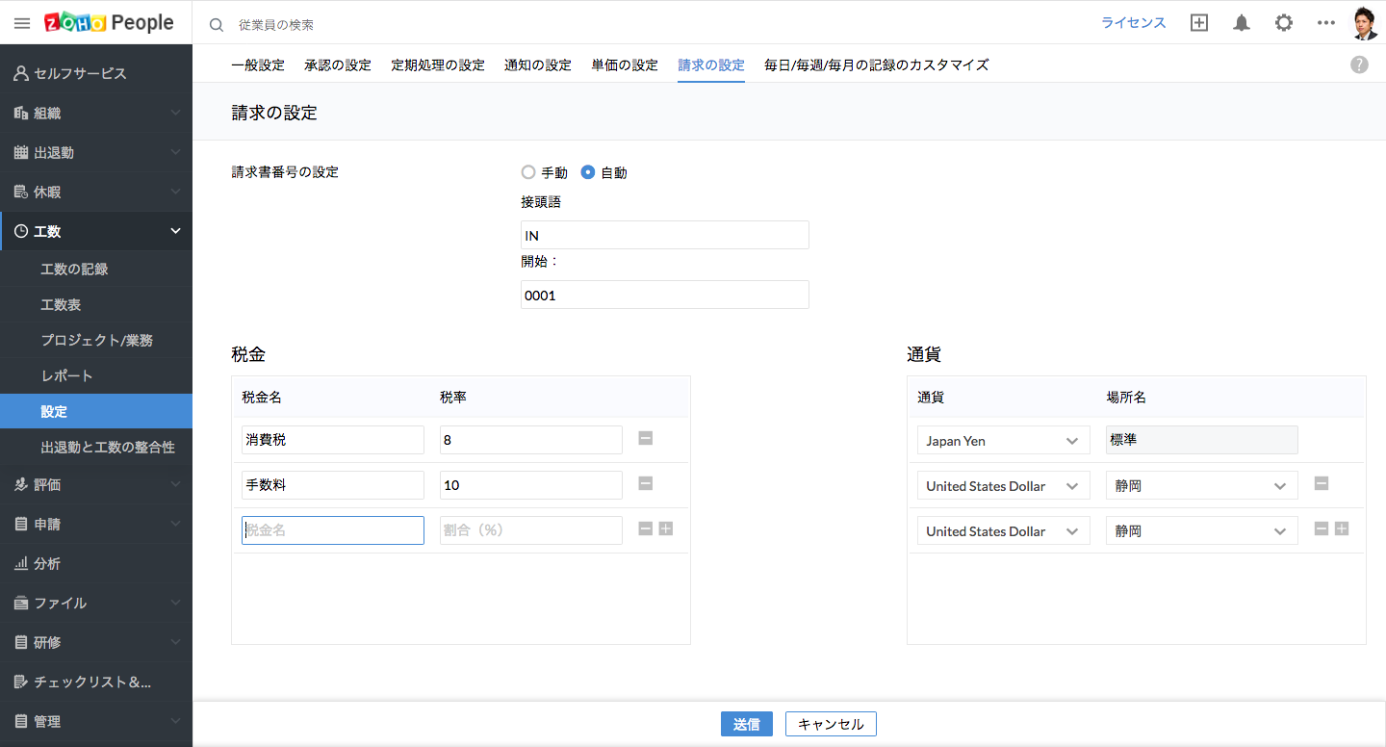This screenshot has width=1386, height=747.
Task: Click the 接頭語 prefix input field
Action: [664, 235]
